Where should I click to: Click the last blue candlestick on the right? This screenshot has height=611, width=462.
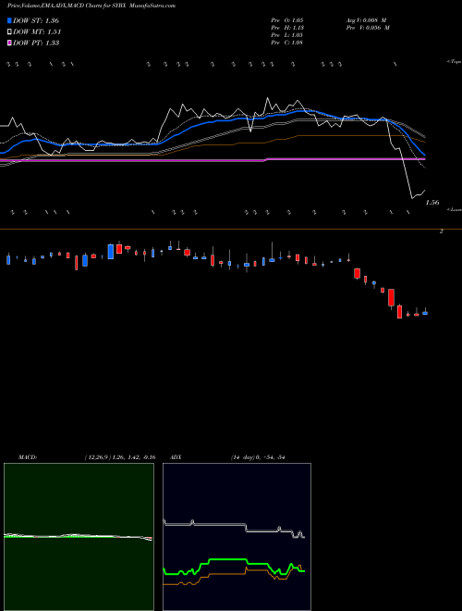point(425,312)
